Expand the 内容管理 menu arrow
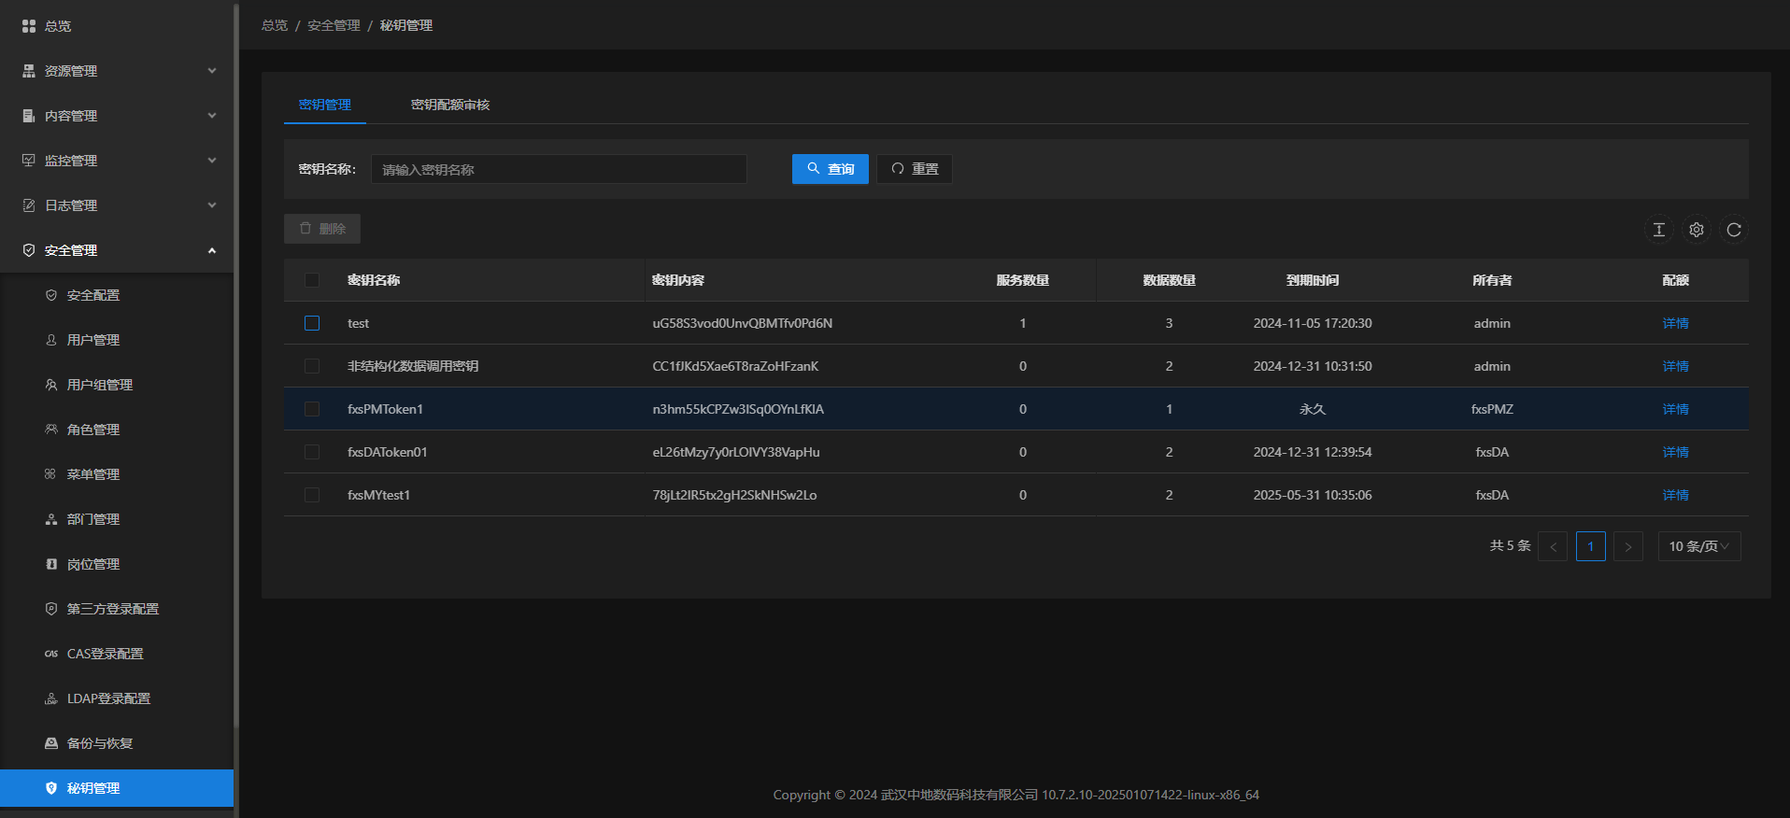1790x818 pixels. pos(212,116)
